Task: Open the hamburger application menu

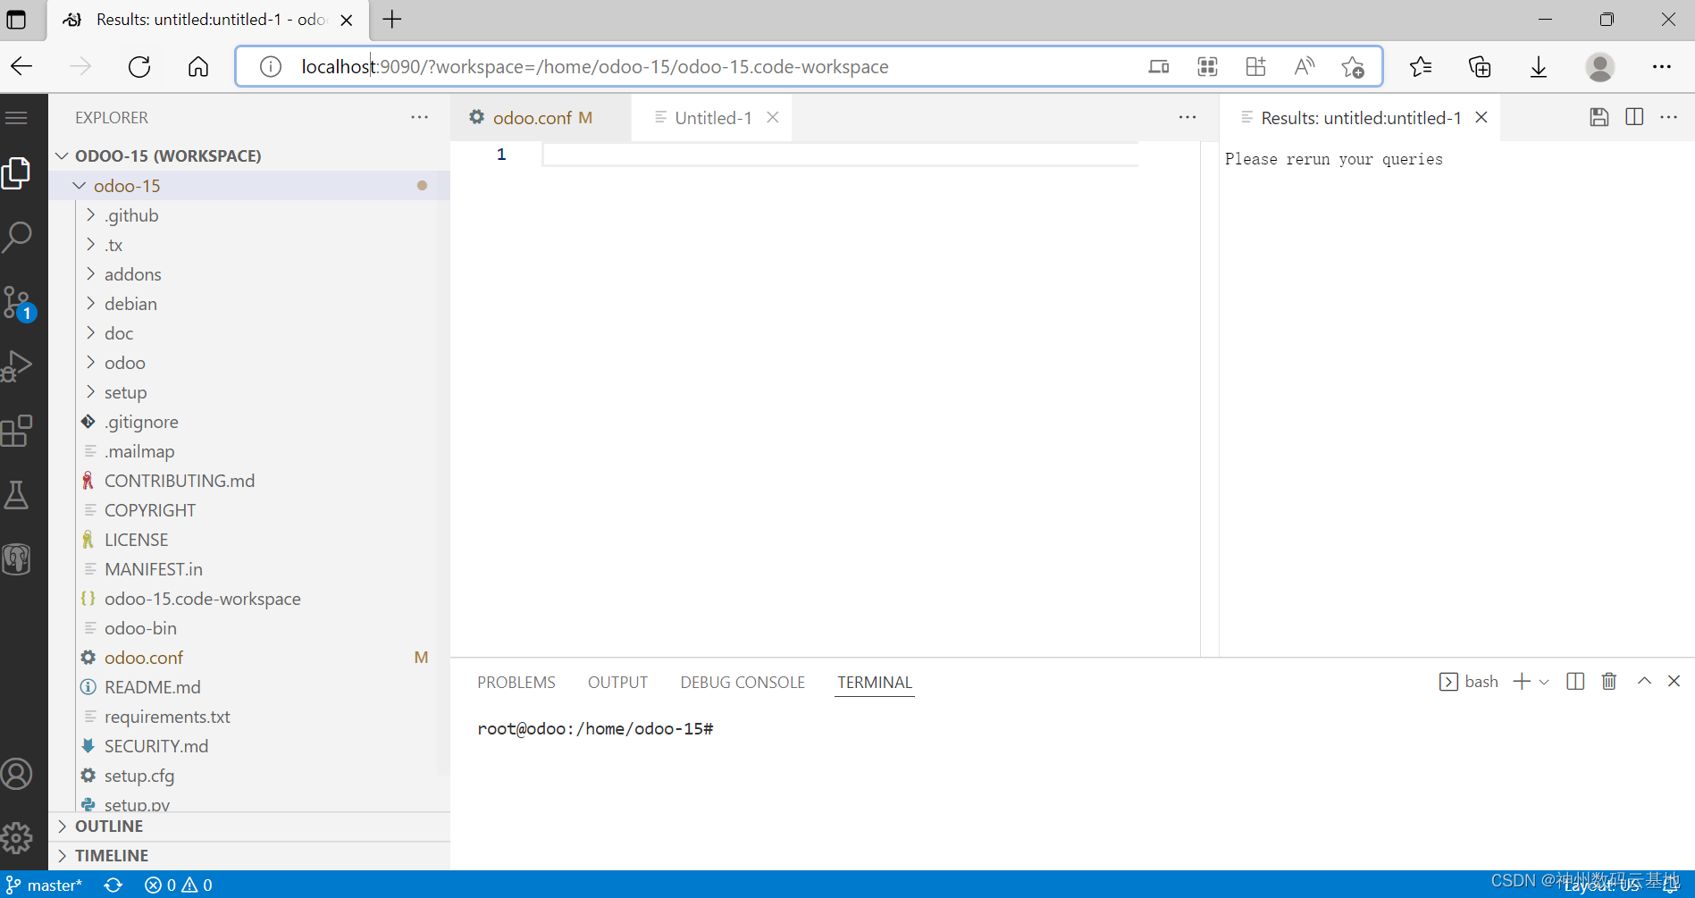Action: [17, 118]
